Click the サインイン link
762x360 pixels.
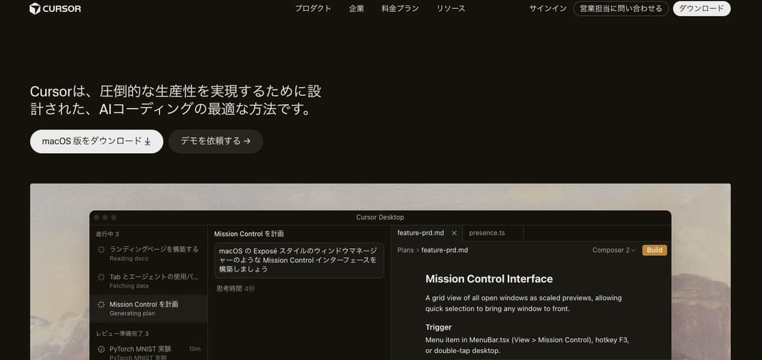coord(548,8)
